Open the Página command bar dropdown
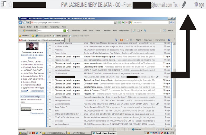This screenshot has height=135, width=206. pyautogui.click(x=139, y=40)
